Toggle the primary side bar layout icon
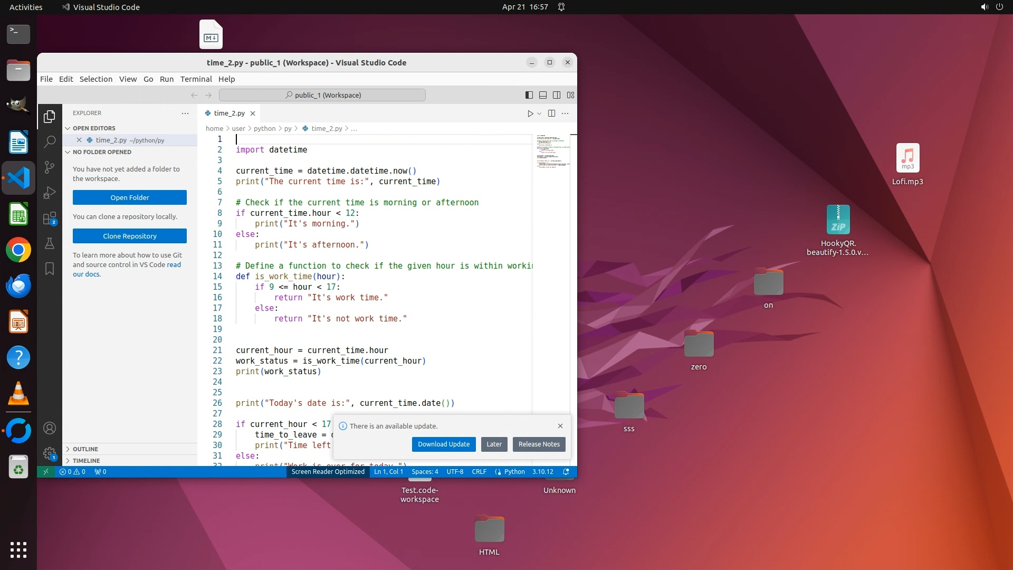Image resolution: width=1013 pixels, height=570 pixels. click(x=529, y=95)
